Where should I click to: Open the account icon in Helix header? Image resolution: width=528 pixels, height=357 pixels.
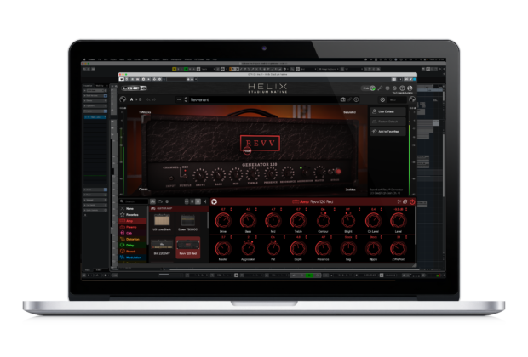pos(410,88)
